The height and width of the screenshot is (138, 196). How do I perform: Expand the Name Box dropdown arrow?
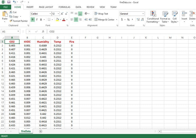(x=18, y=31)
